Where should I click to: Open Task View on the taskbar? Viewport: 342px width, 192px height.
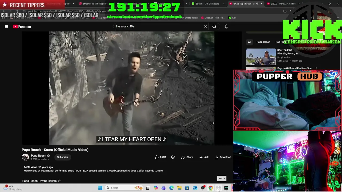tap(147, 188)
